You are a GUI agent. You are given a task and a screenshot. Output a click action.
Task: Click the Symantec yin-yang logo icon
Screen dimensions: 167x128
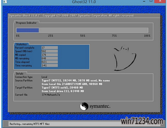tap(84, 106)
